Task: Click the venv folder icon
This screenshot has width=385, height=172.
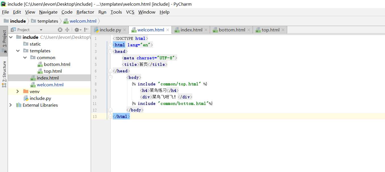Action: coord(26,91)
